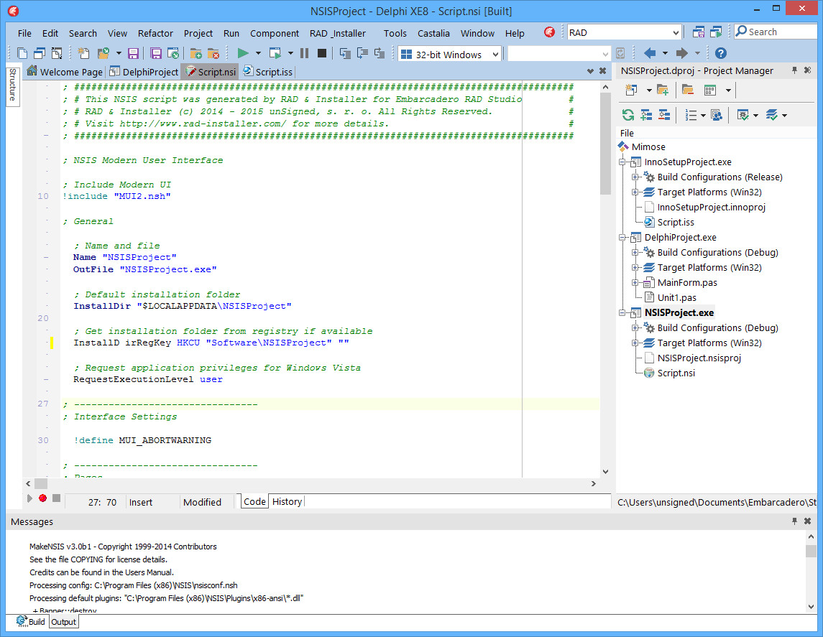The image size is (823, 637).
Task: Open the editor tab list dropdown arrow
Action: (x=591, y=71)
